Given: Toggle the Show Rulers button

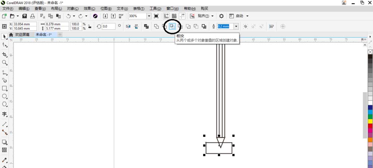Looking at the screenshot, I should 166,16.
